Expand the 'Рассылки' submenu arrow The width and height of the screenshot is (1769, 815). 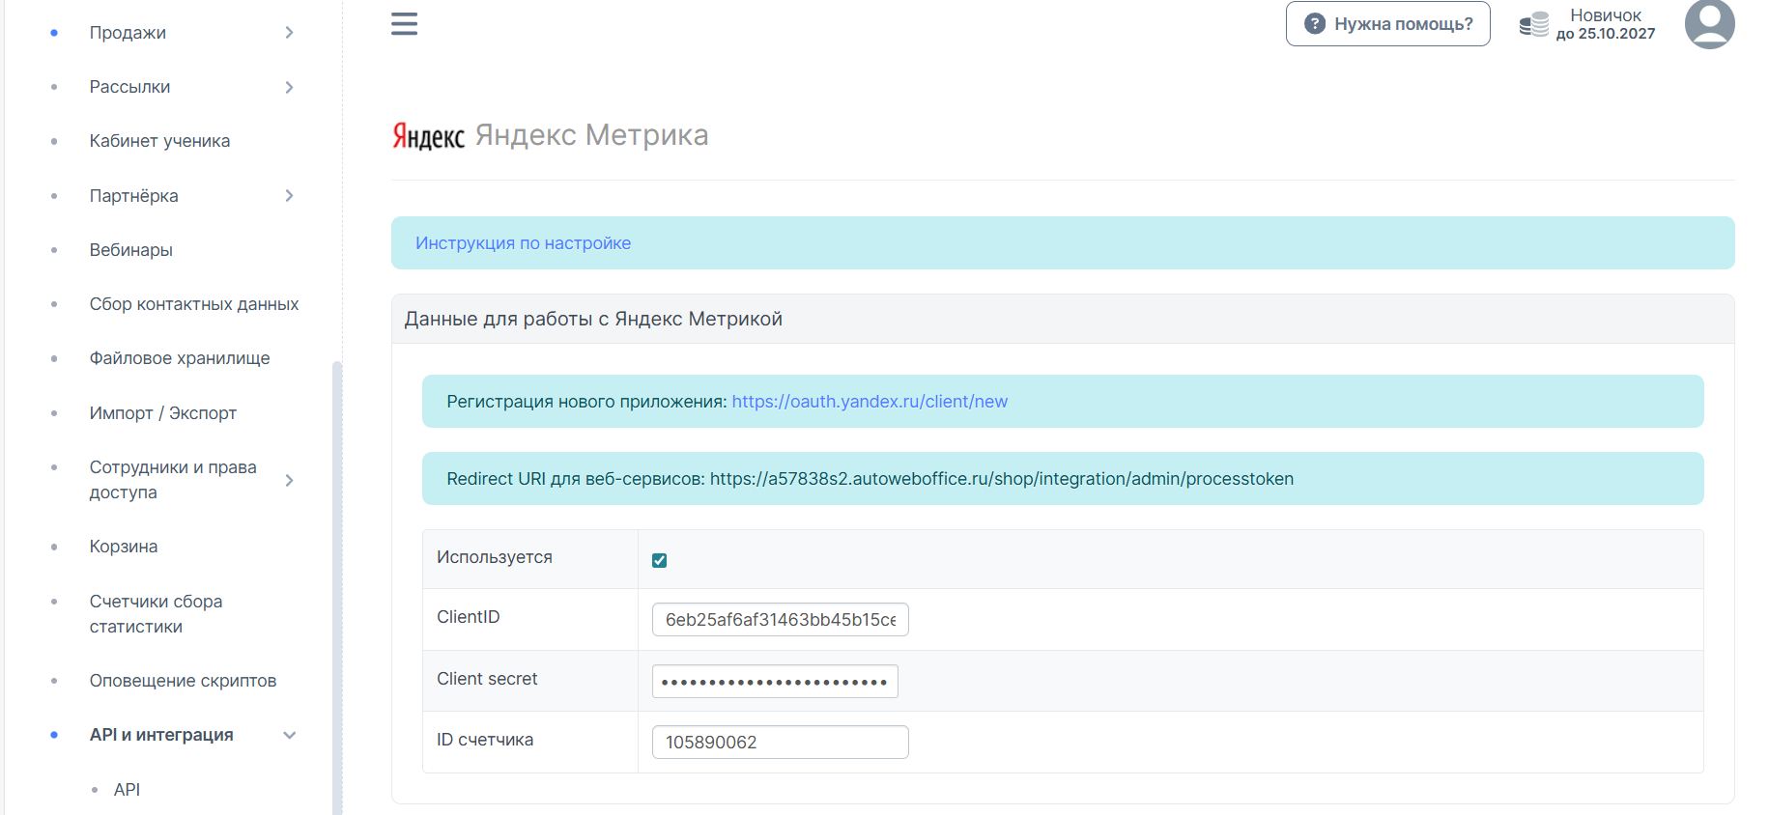pos(289,87)
